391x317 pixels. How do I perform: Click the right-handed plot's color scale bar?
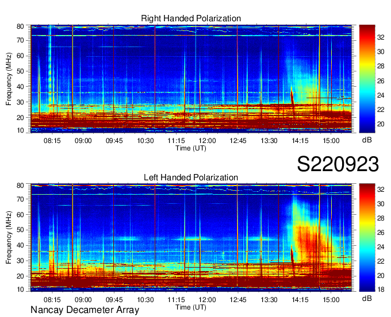(367, 79)
